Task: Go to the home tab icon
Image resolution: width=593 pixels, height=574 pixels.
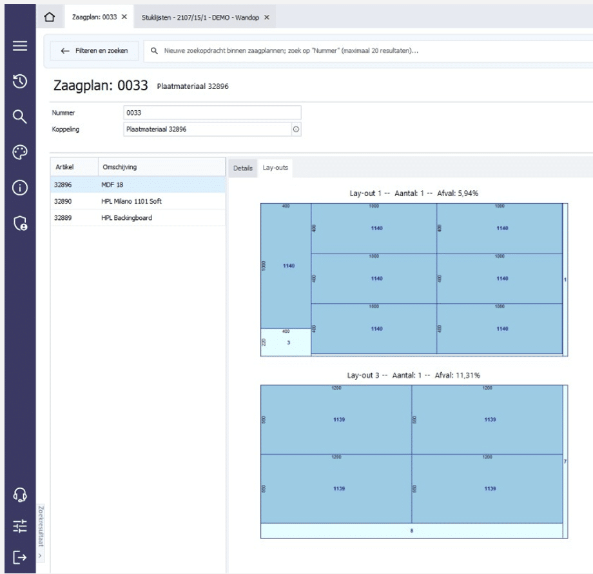Action: [x=50, y=17]
